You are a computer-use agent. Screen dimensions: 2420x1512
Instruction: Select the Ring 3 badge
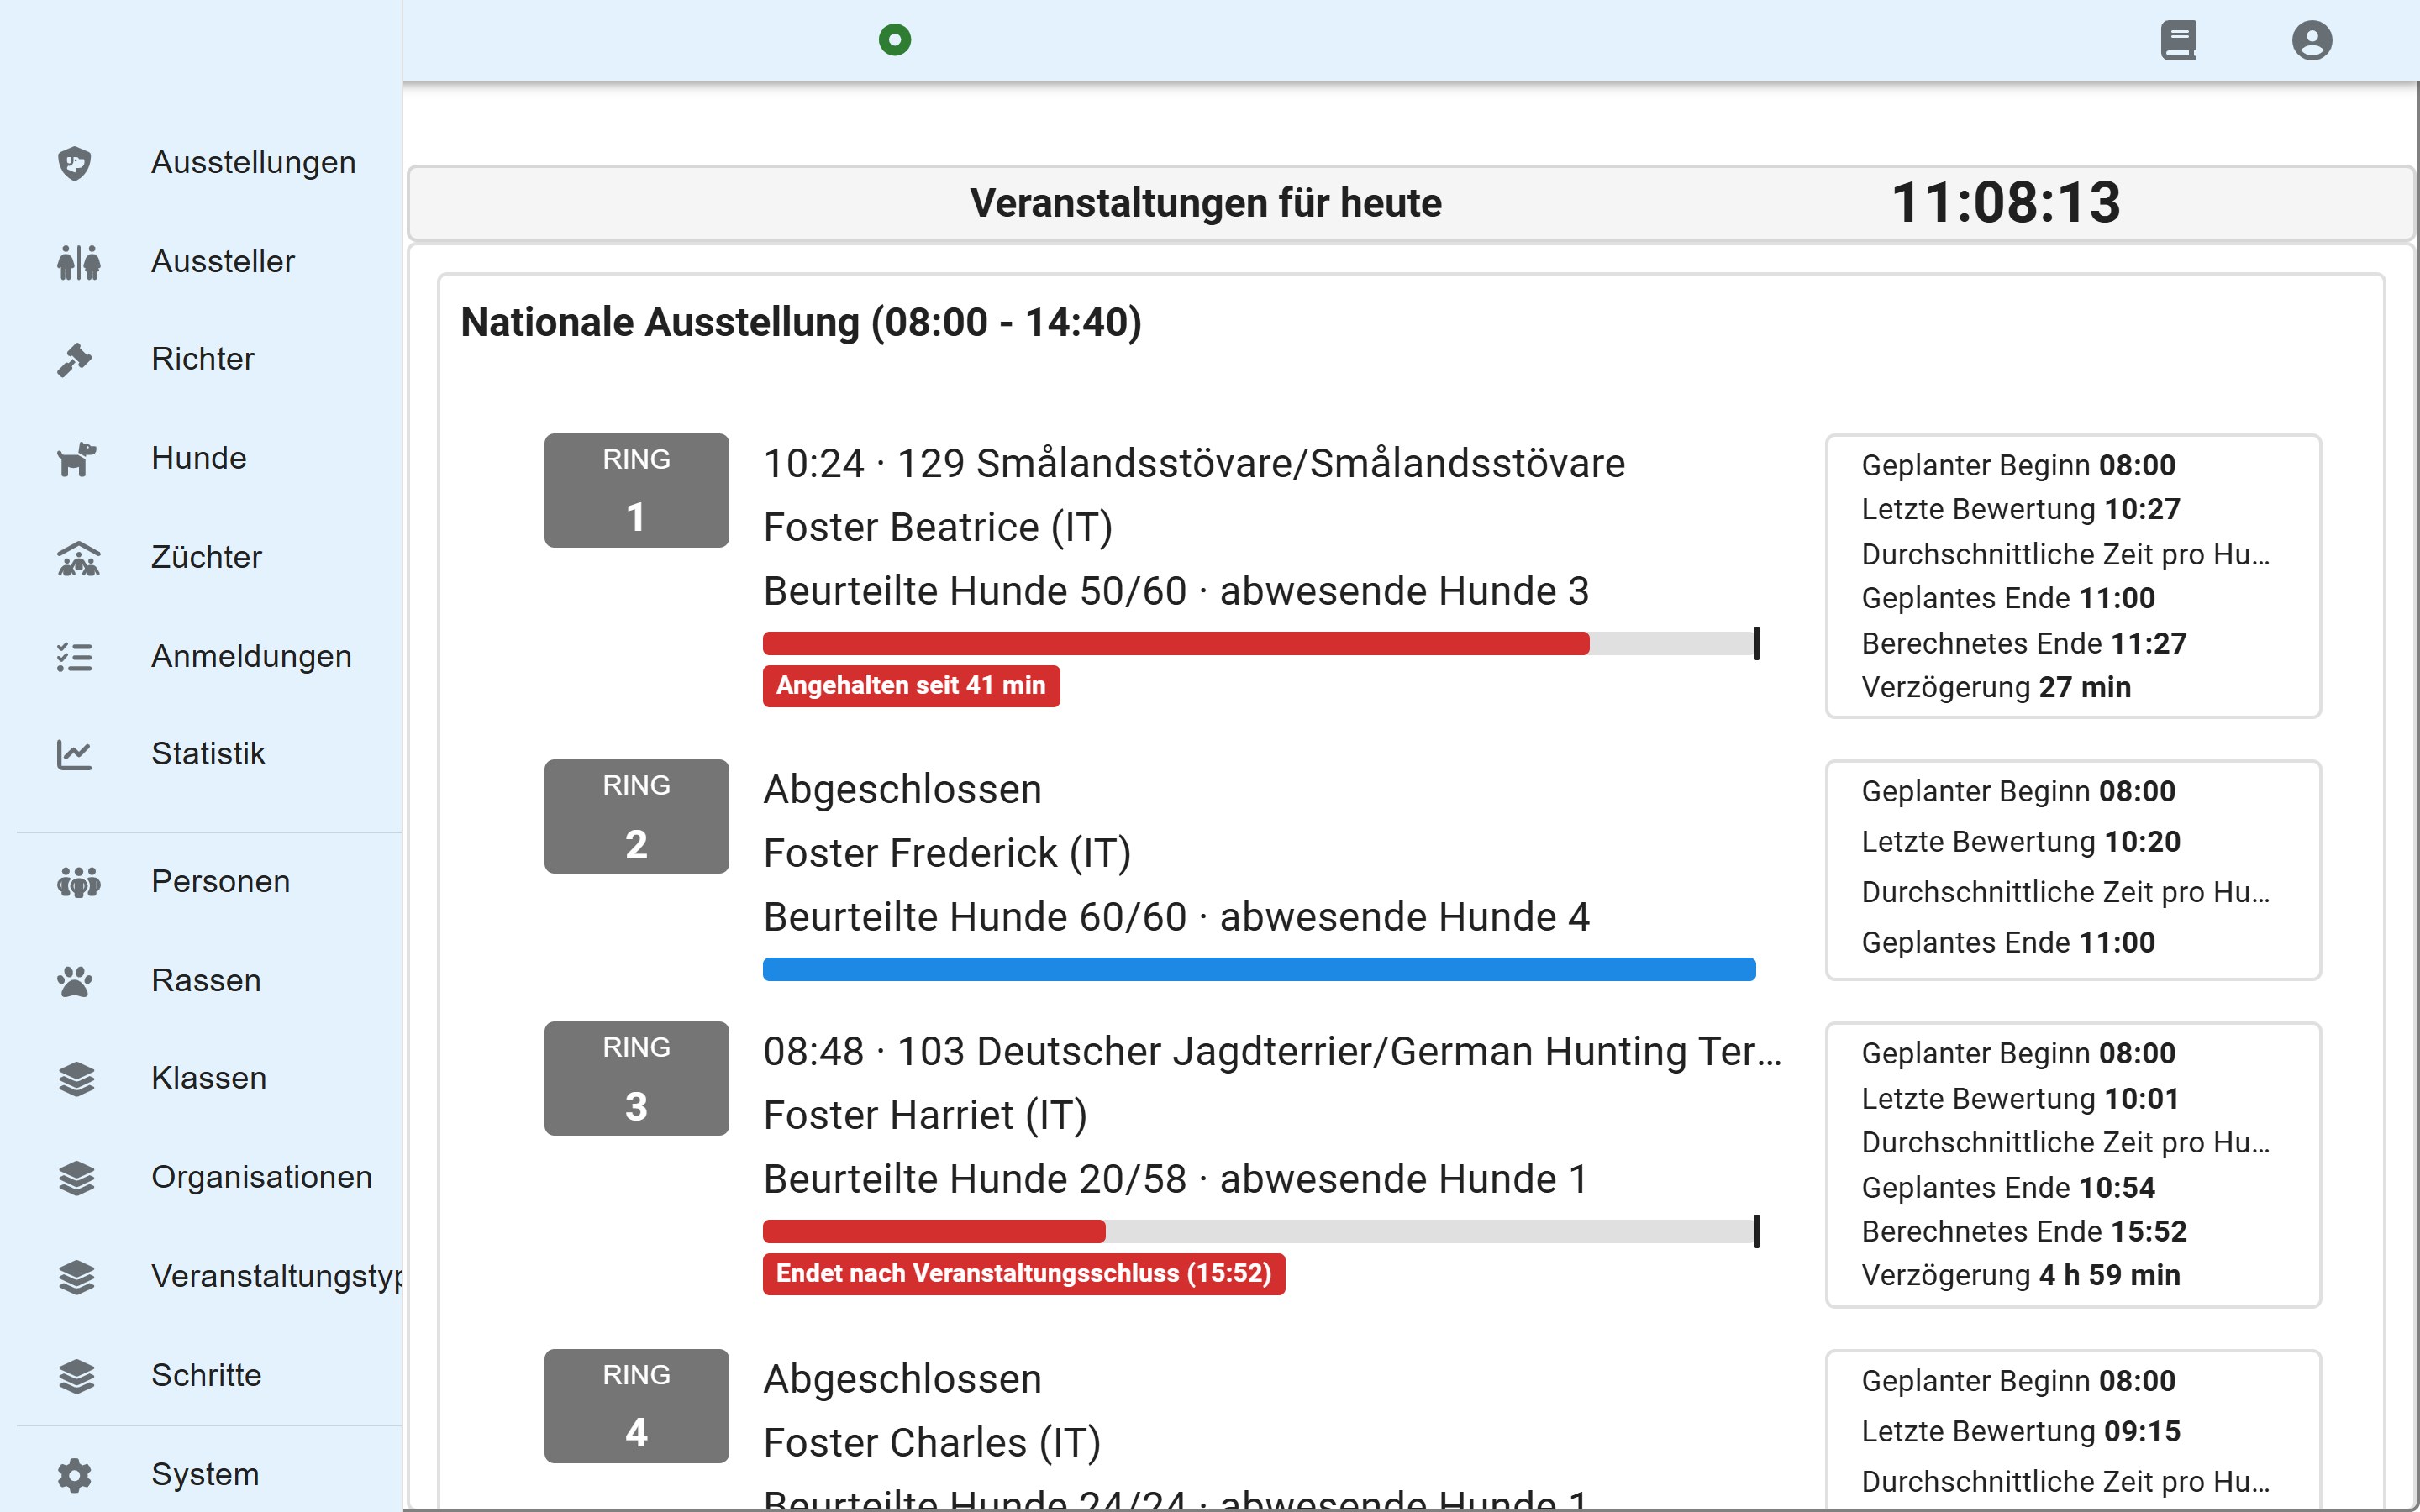[636, 1078]
